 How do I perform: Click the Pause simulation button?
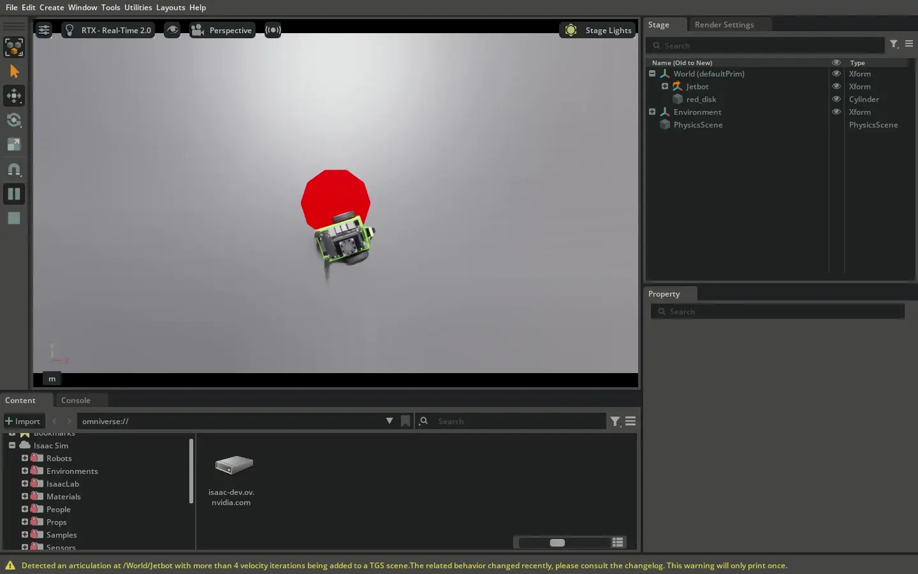[14, 194]
